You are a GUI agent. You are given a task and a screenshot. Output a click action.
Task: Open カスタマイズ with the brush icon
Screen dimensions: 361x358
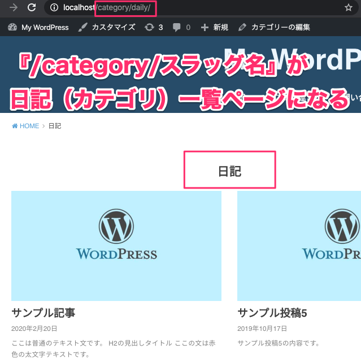(x=107, y=27)
